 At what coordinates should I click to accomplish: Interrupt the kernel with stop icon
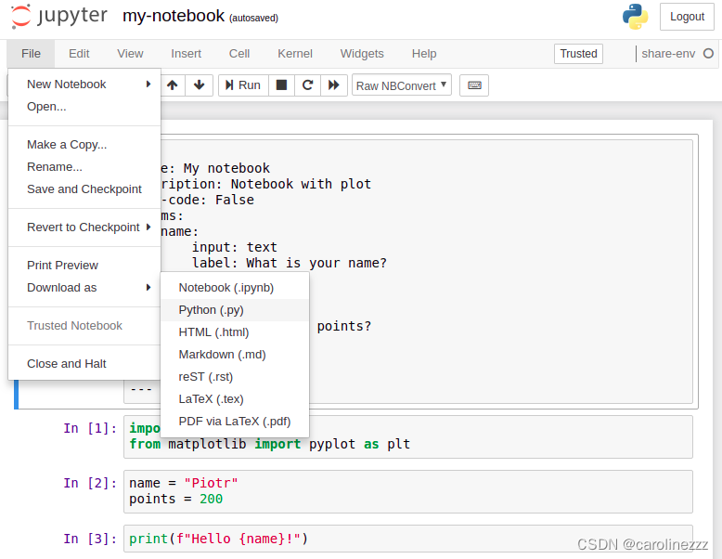point(281,85)
